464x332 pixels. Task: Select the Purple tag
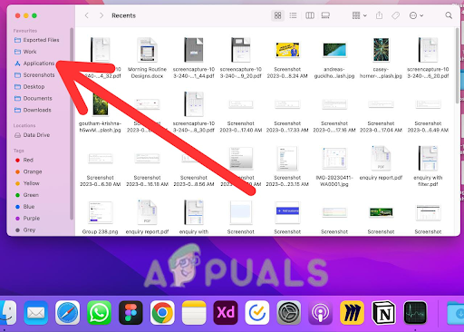[x=27, y=219]
